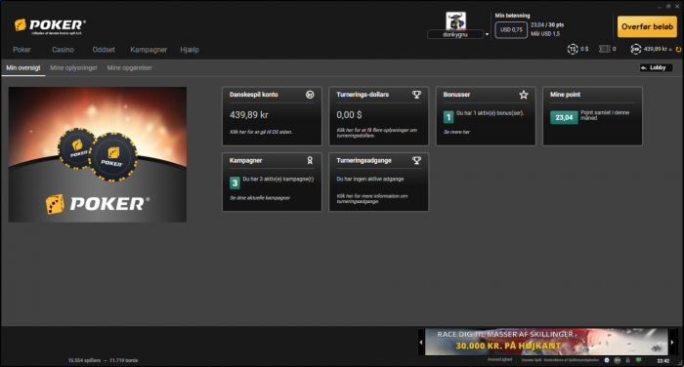Click the padlock icon in status bar
The width and height of the screenshot is (684, 367).
coord(627,360)
